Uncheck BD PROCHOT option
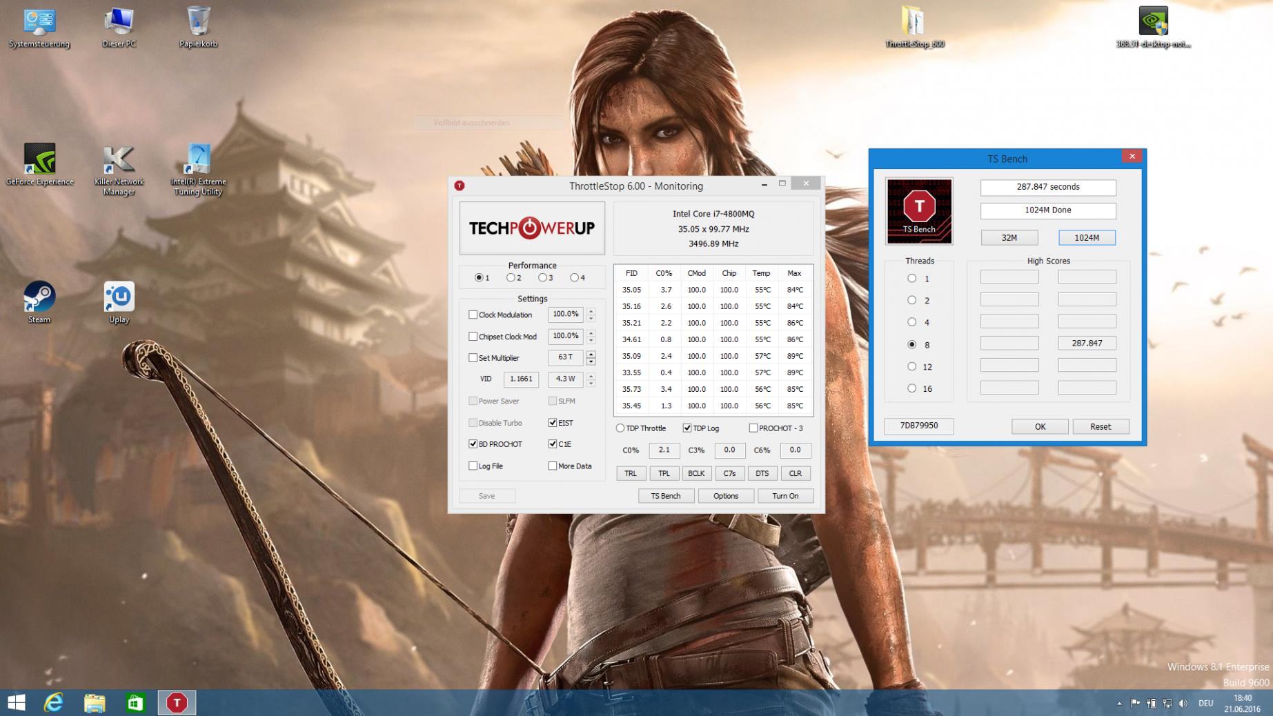The width and height of the screenshot is (1273, 716). tap(473, 444)
